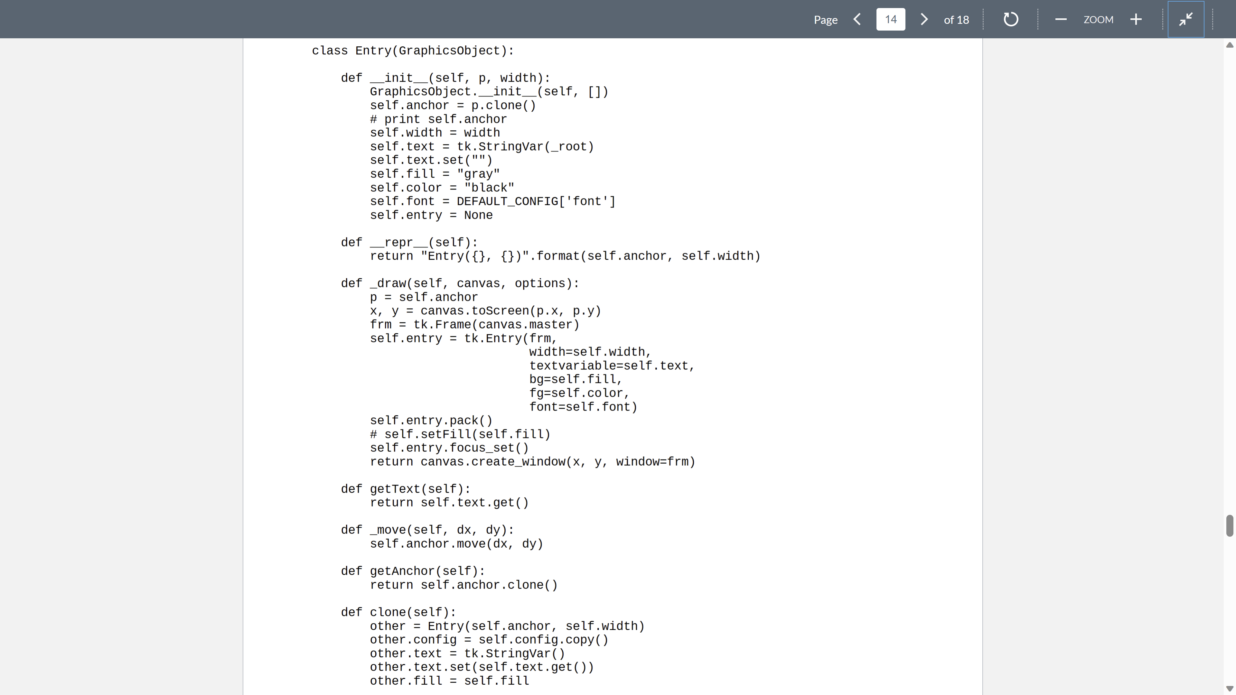Click the scrollbar track above the thumb
Viewport: 1236px width, 695px height.
coord(1229,288)
